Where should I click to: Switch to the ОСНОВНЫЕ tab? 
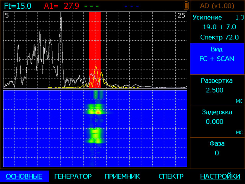click(x=24, y=176)
